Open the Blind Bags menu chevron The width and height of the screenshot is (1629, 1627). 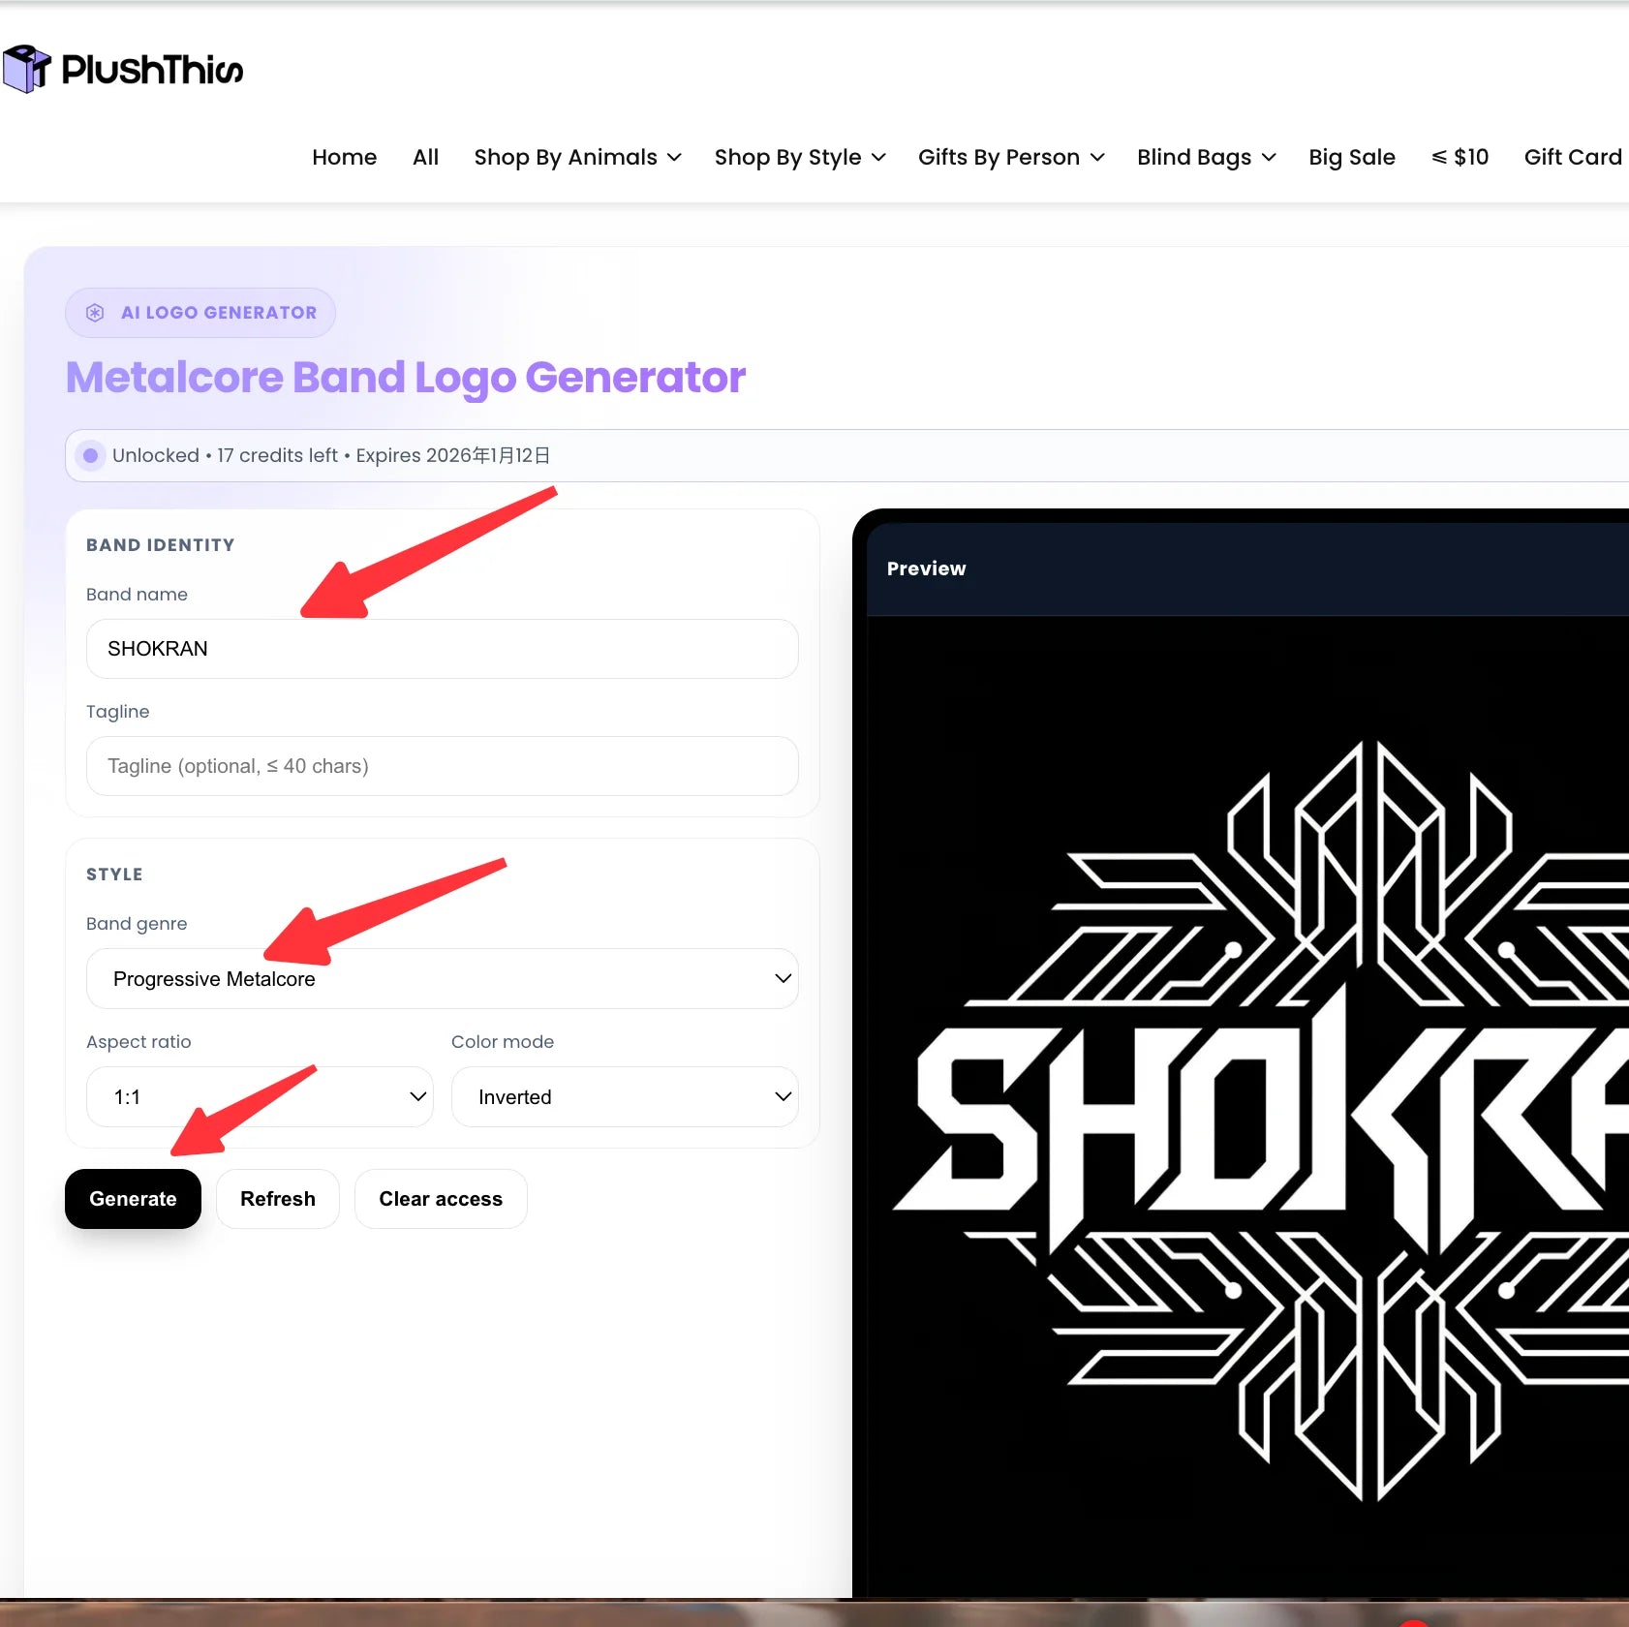(x=1269, y=158)
